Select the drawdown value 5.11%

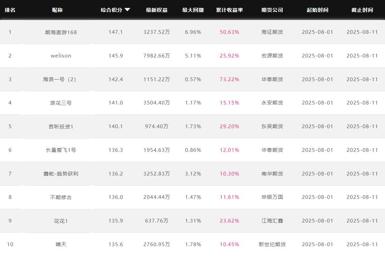coord(193,55)
